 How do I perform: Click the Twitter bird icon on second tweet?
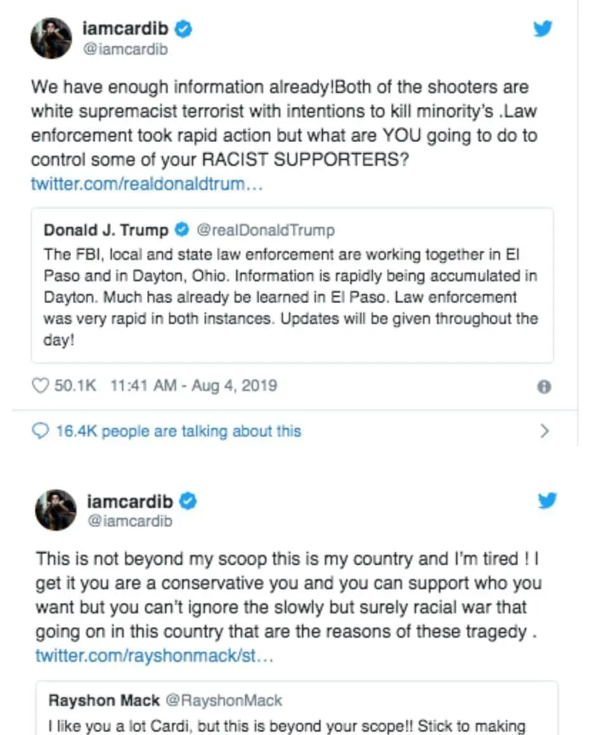coord(547,501)
